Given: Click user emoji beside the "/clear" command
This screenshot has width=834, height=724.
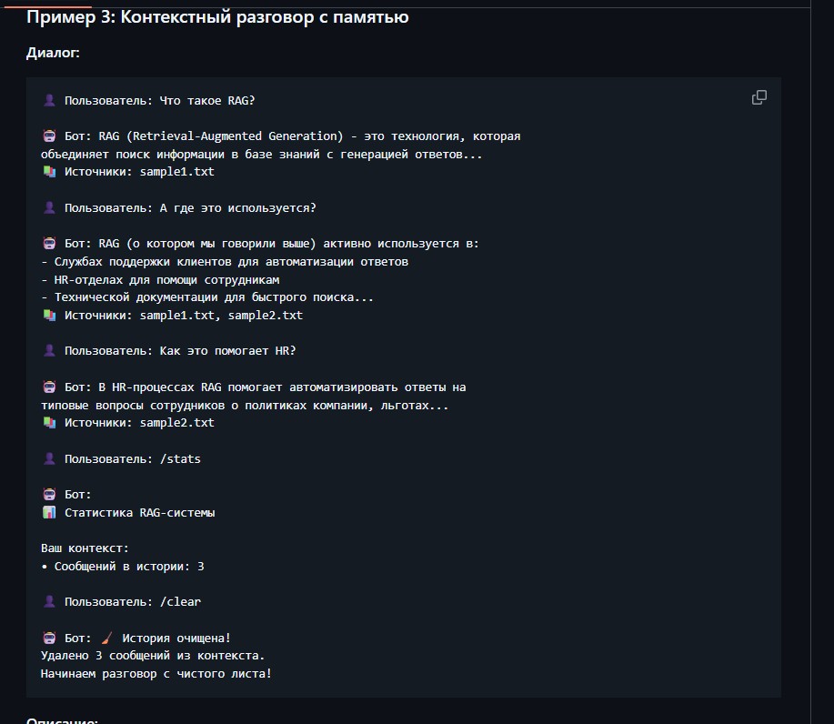Looking at the screenshot, I should [49, 602].
